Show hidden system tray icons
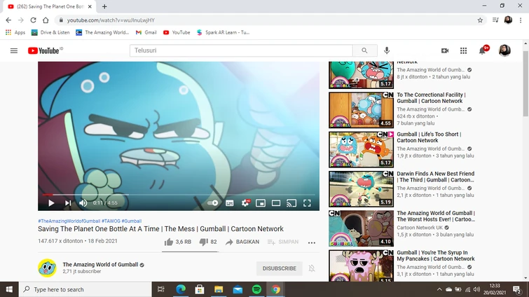 click(x=439, y=289)
